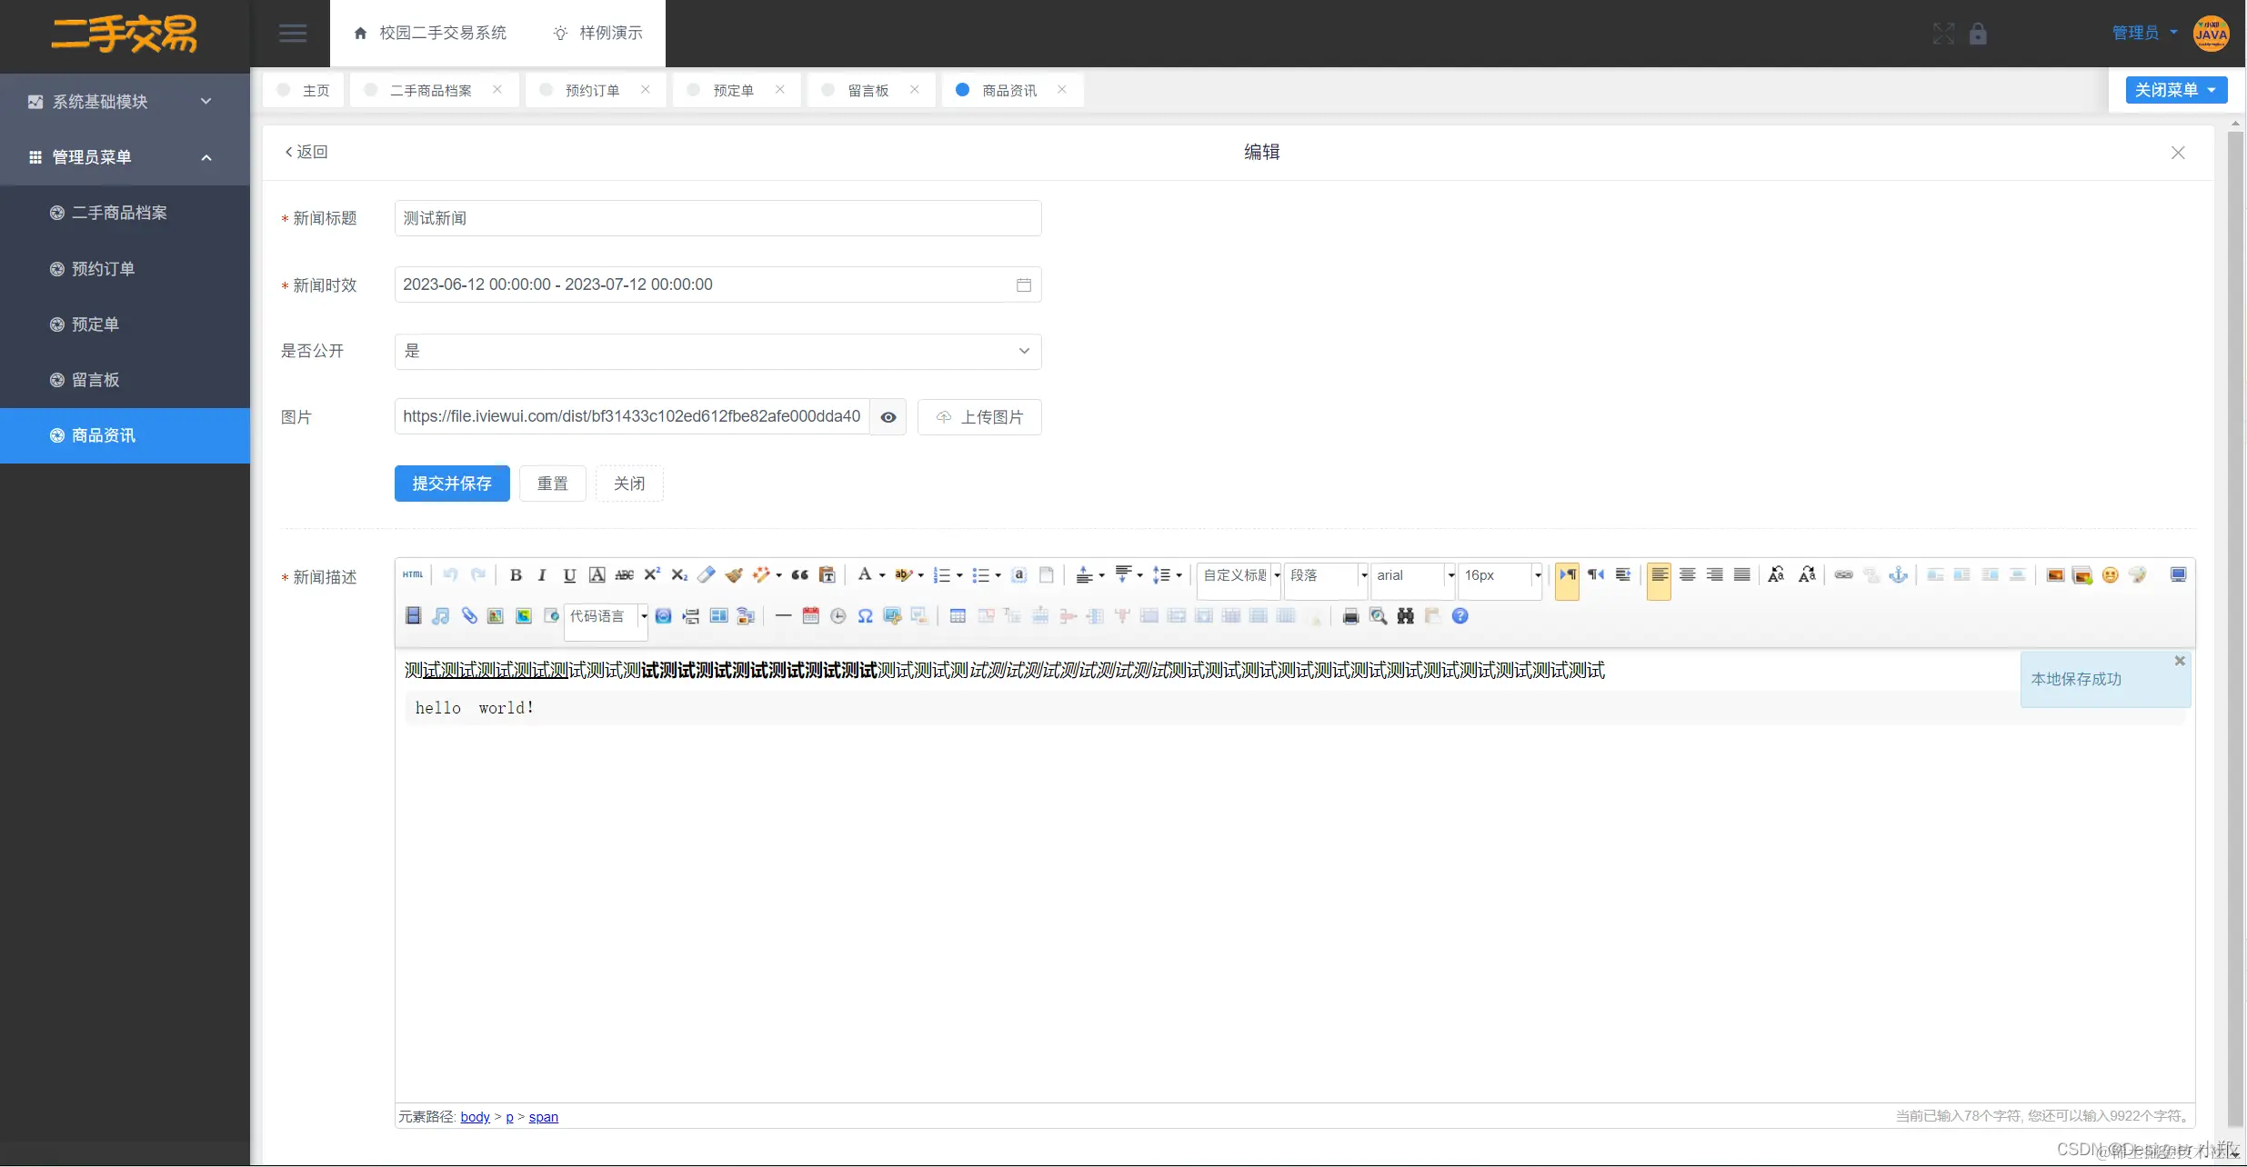This screenshot has height=1167, width=2247.
Task: Open the font color picker arrow
Action: coord(882,575)
